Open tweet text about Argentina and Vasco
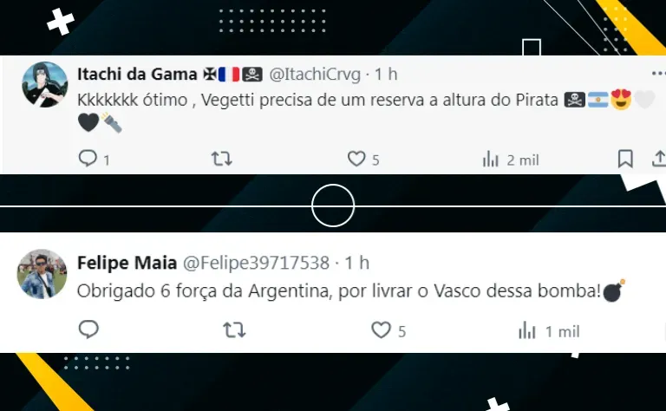The height and width of the screenshot is (411, 666). click(x=351, y=291)
